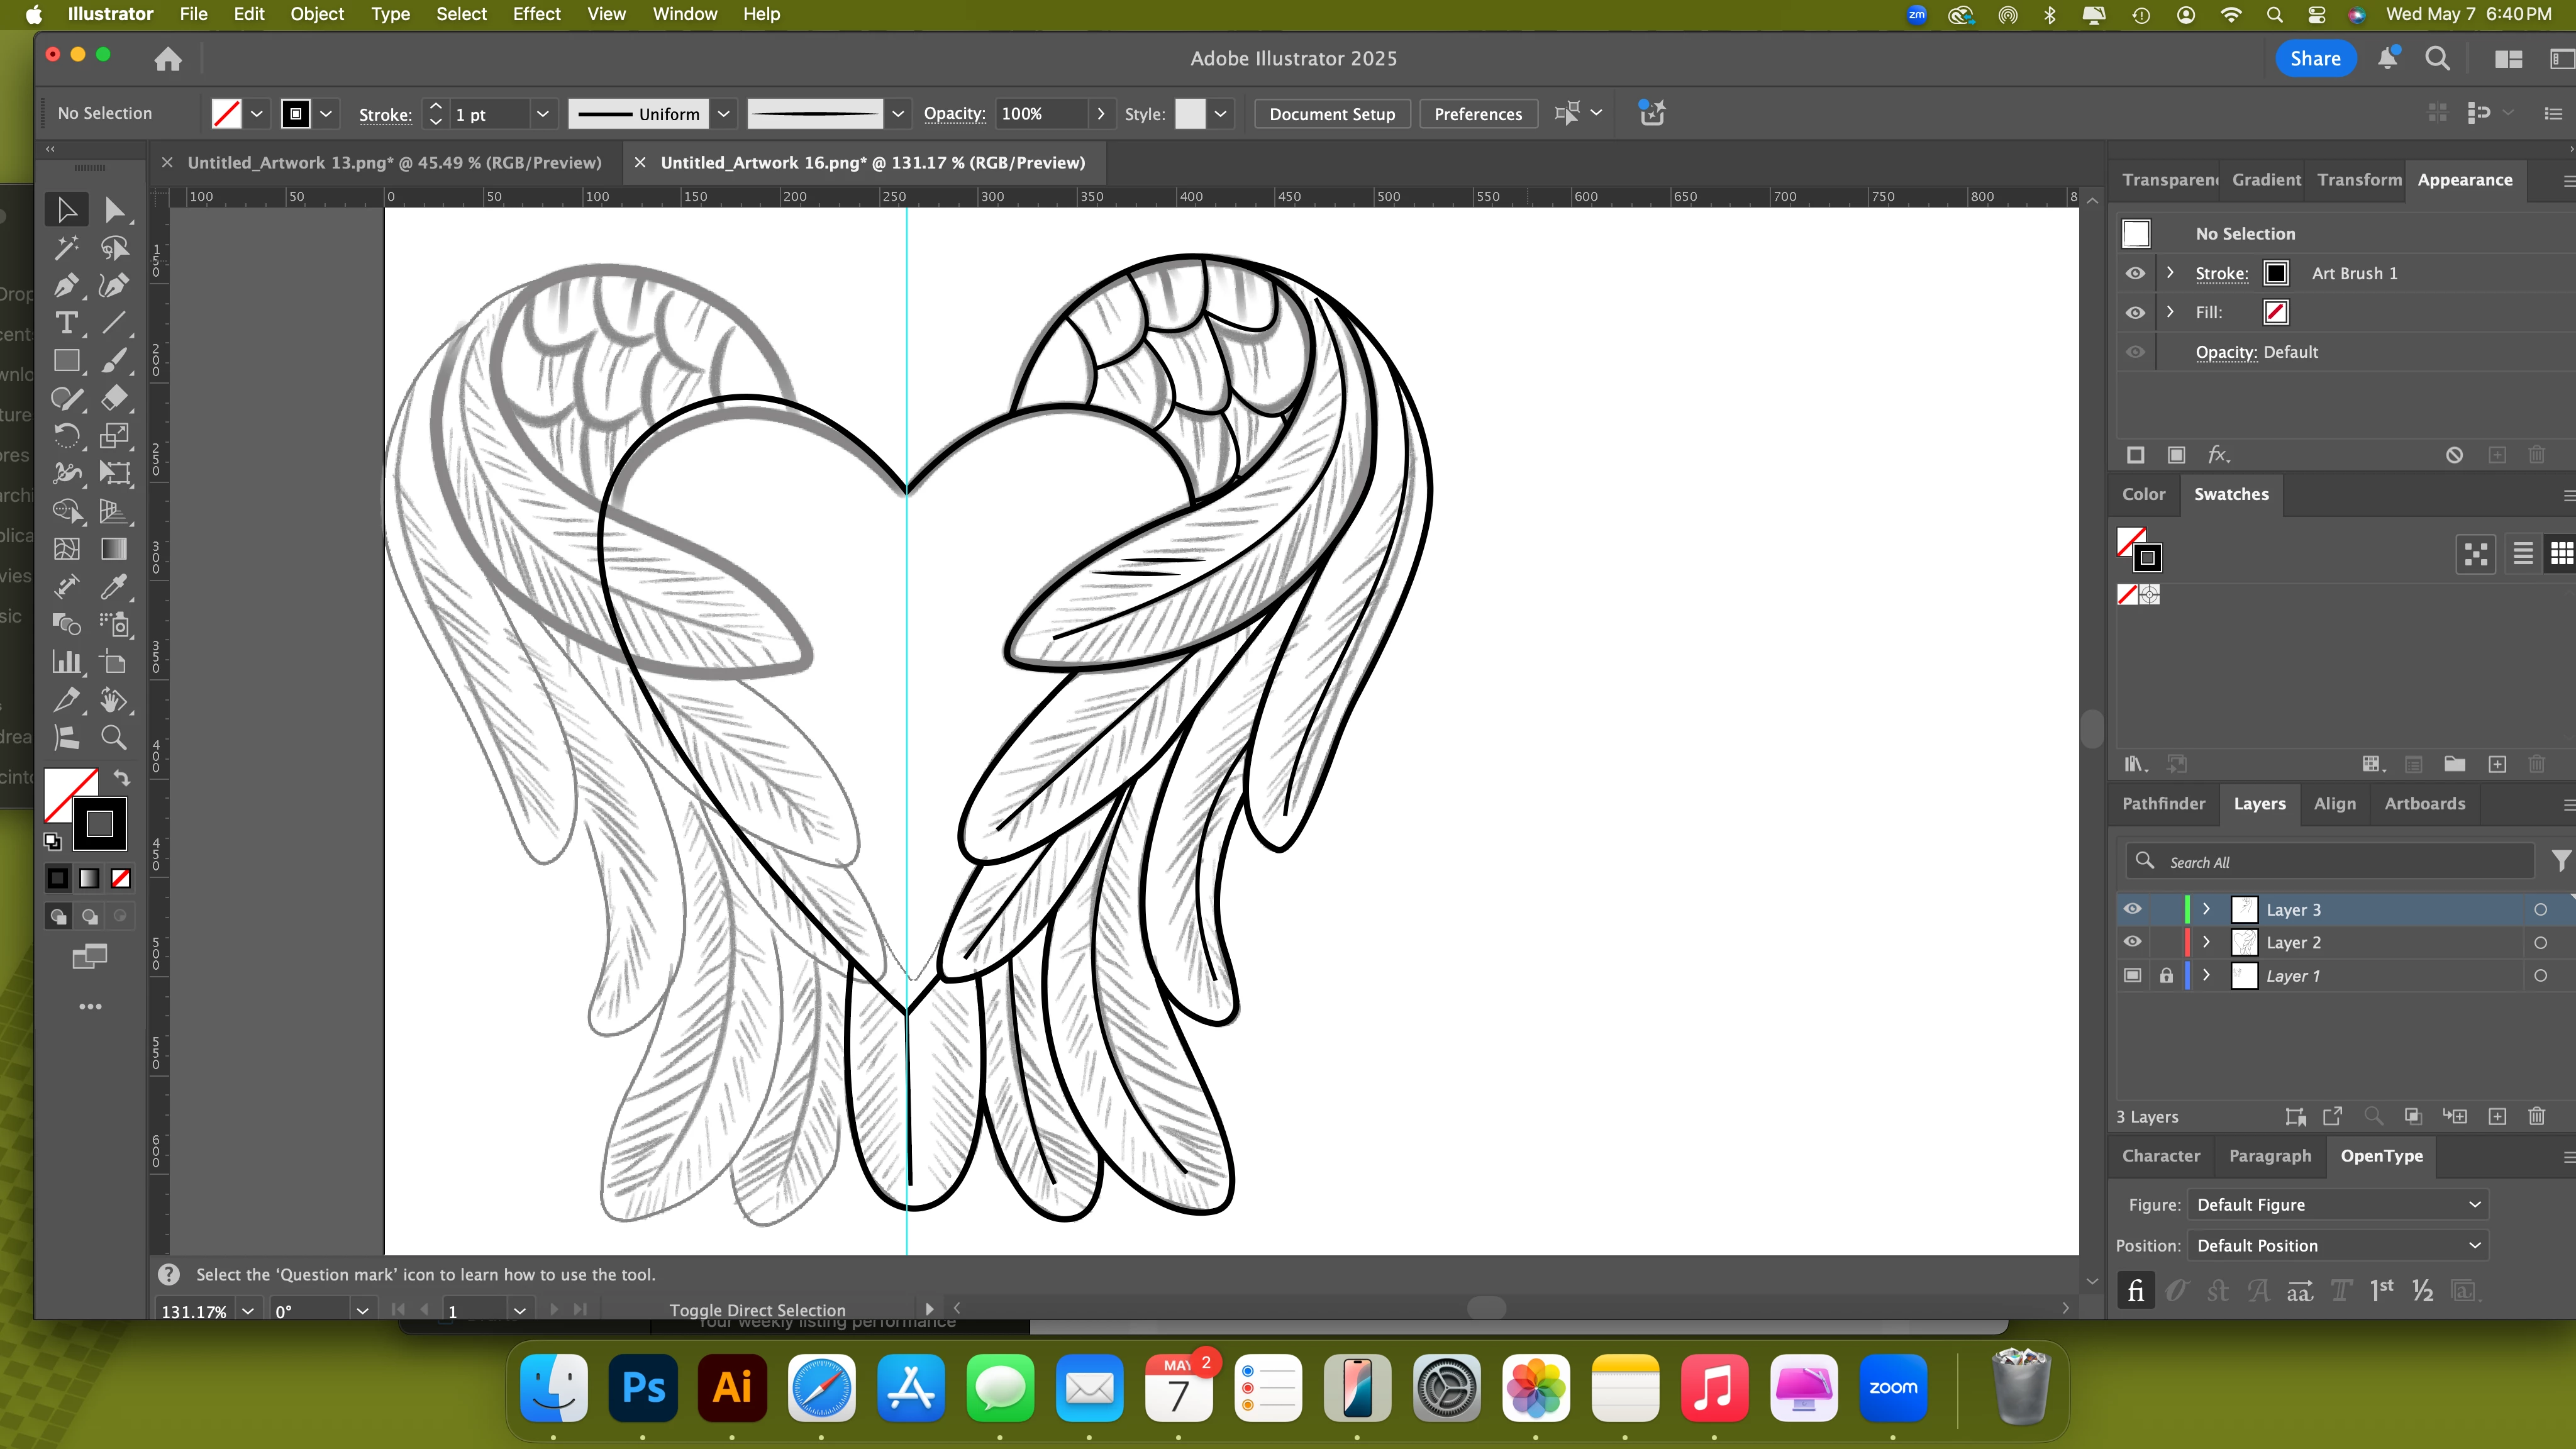Screen dimensions: 2576x1449
Task: Hide Layer 3 visibility eye
Action: click(x=2132, y=909)
